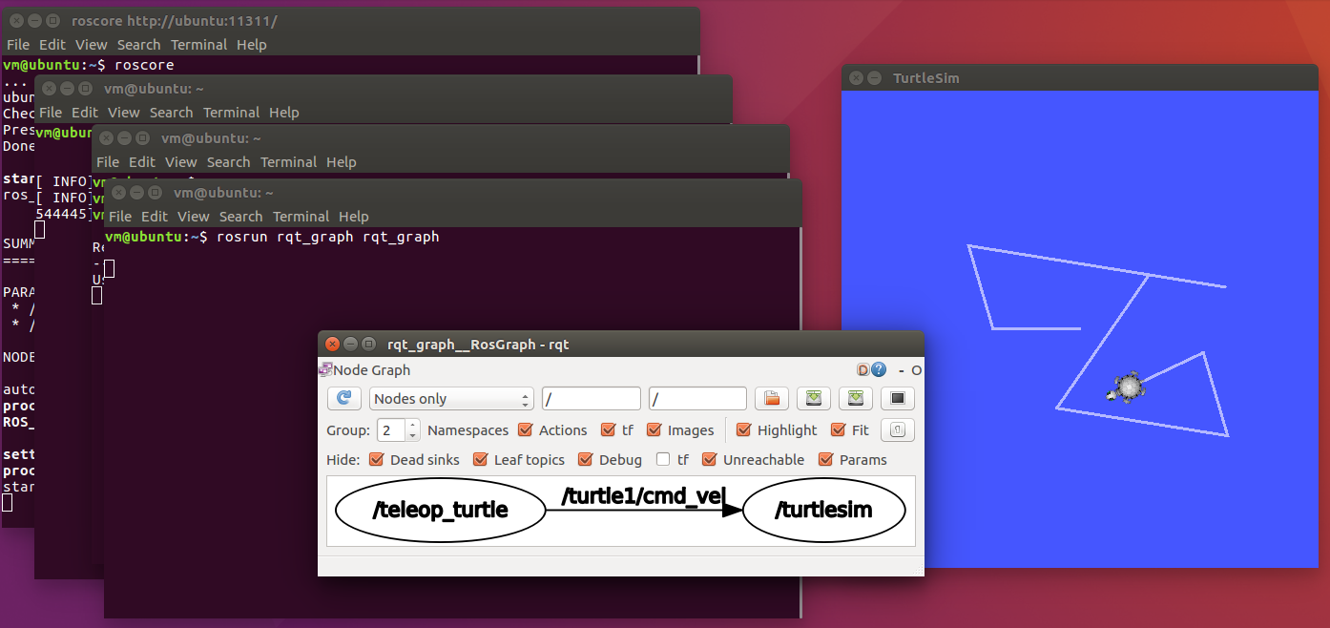This screenshot has height=628, width=1330.
Task: Uncheck the Images checkbox
Action: pyautogui.click(x=653, y=429)
